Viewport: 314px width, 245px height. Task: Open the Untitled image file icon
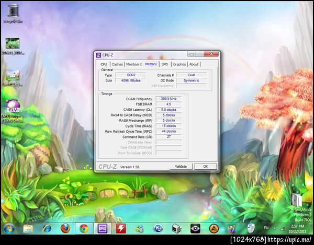click(13, 78)
